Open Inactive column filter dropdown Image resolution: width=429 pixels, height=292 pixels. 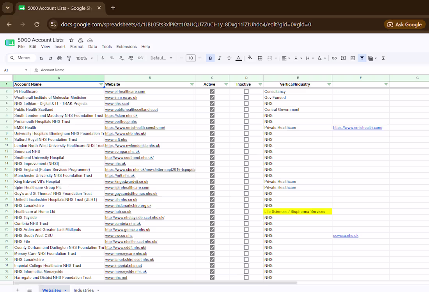pos(260,84)
